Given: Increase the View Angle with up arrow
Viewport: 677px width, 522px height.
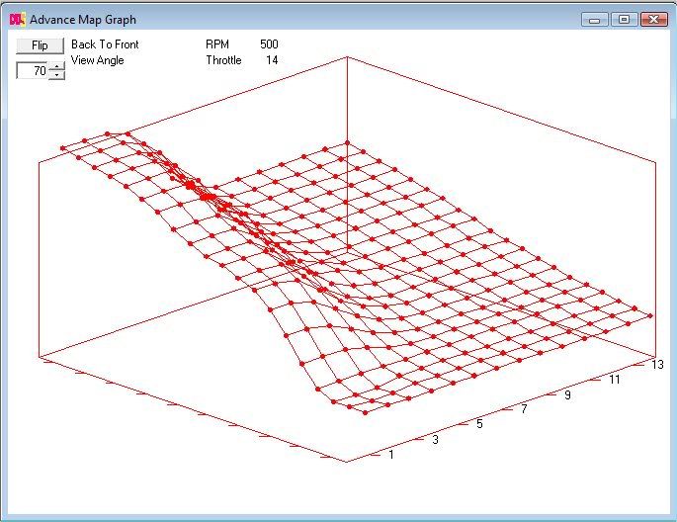Looking at the screenshot, I should click(x=56, y=66).
